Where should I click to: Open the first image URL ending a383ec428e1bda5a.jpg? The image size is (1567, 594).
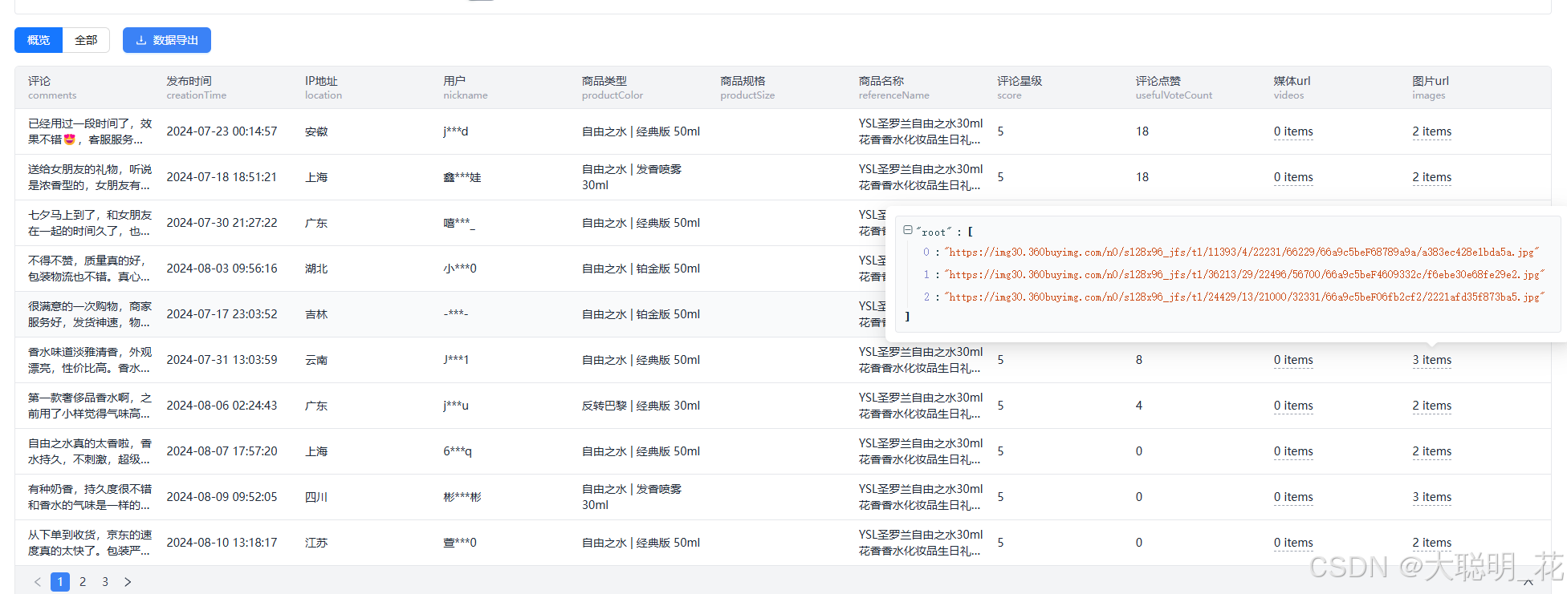point(1242,252)
